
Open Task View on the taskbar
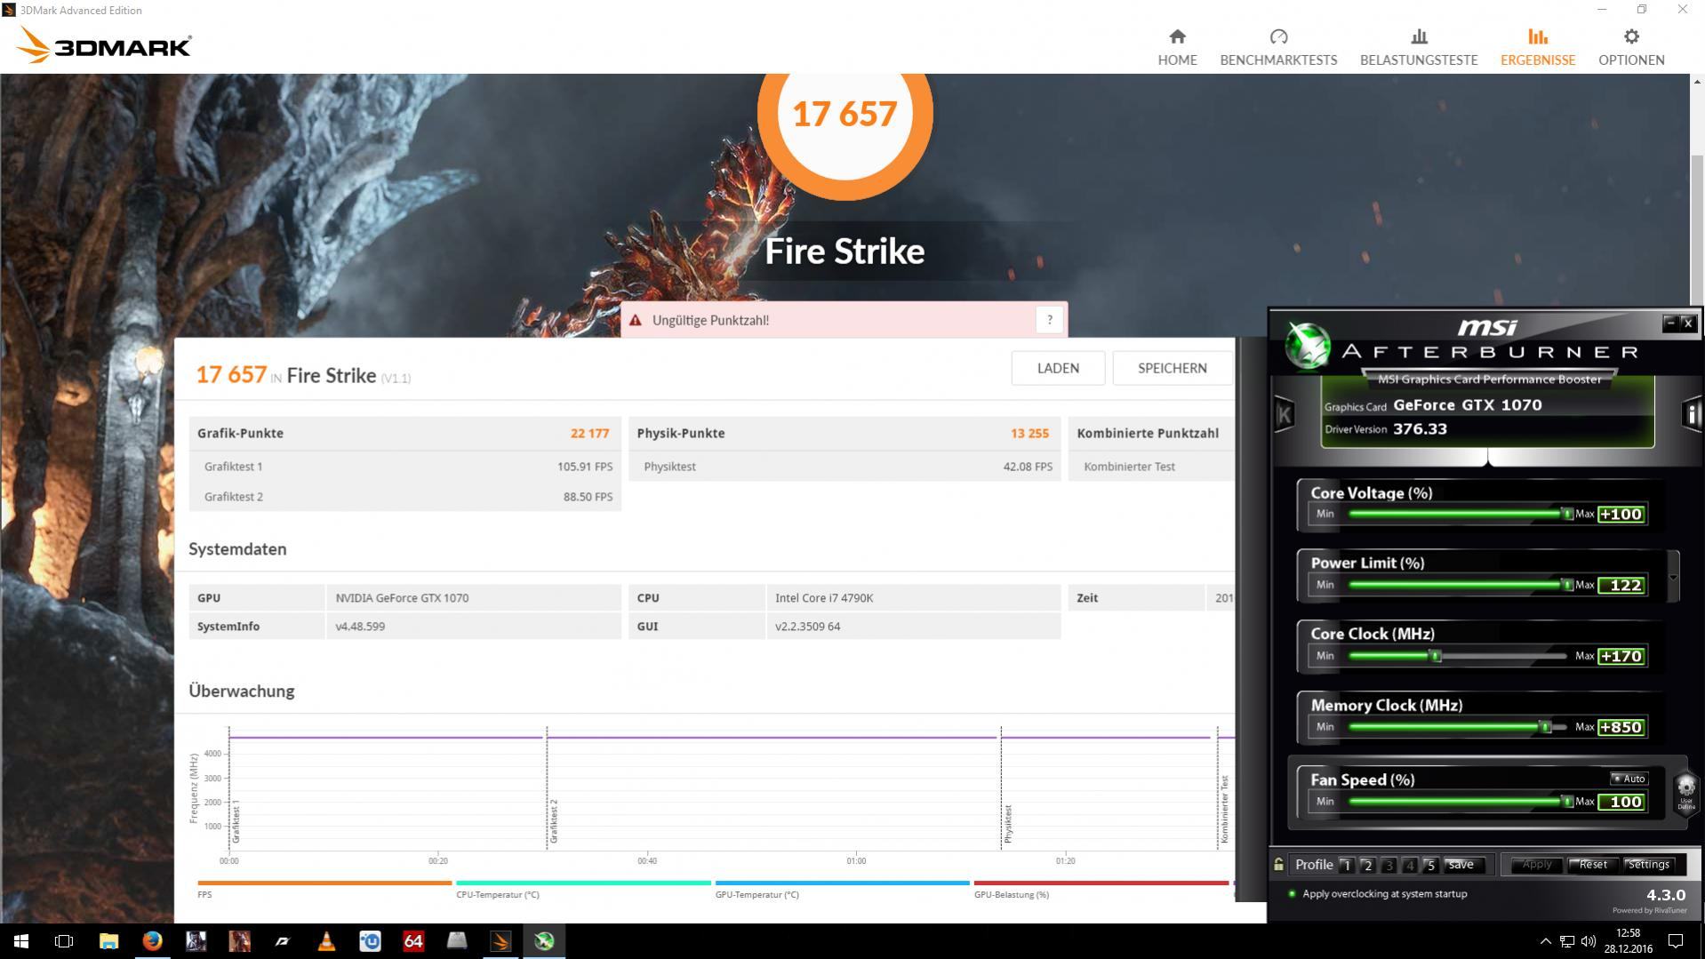pos(64,941)
